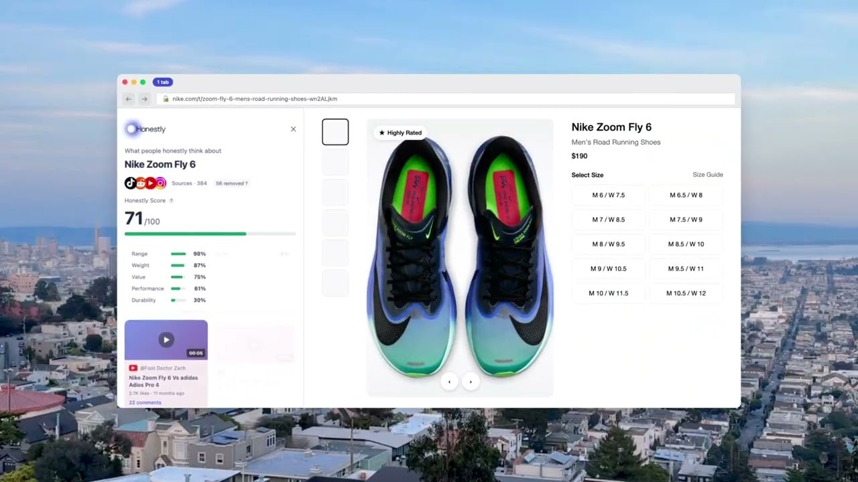The width and height of the screenshot is (858, 482).
Task: Select size M 6.5 / W 8
Action: pos(686,195)
